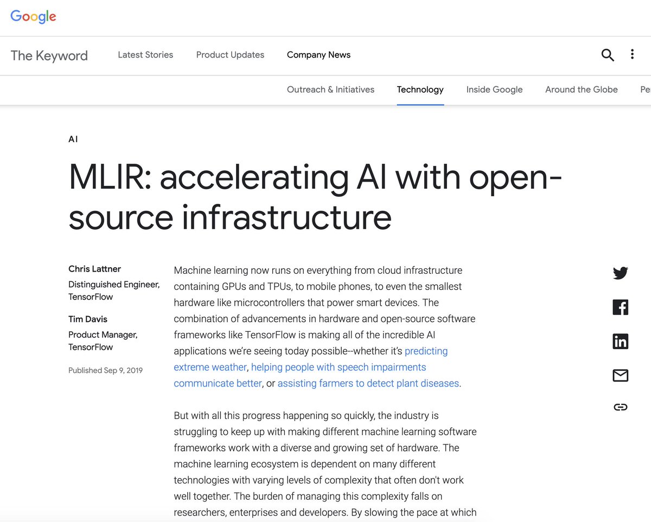Copy article link with chain icon

(x=620, y=407)
